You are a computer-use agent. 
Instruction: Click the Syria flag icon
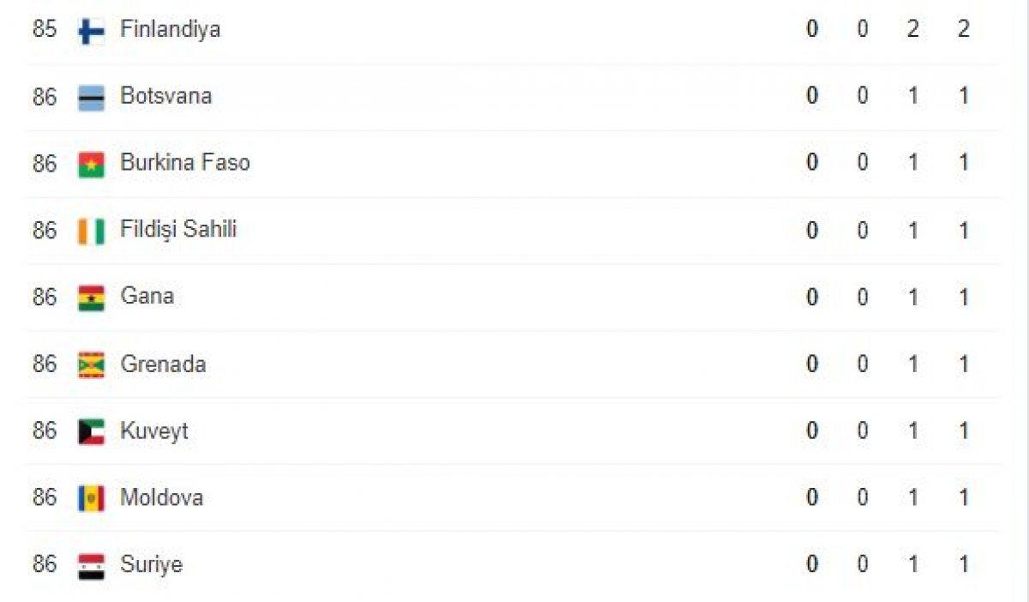pos(91,566)
